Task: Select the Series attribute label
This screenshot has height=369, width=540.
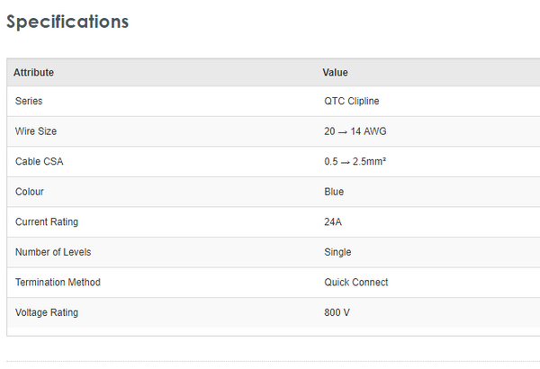Action: [29, 102]
